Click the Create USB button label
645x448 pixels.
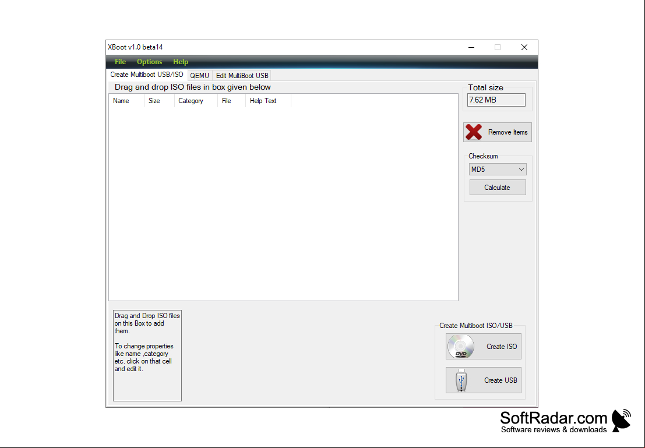[x=501, y=380]
